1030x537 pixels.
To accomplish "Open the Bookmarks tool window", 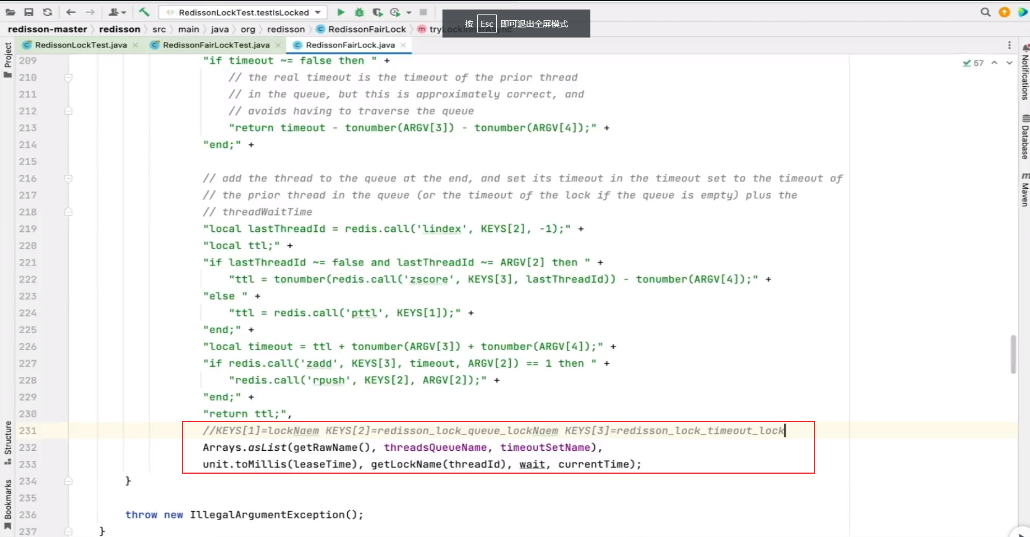I will point(8,504).
